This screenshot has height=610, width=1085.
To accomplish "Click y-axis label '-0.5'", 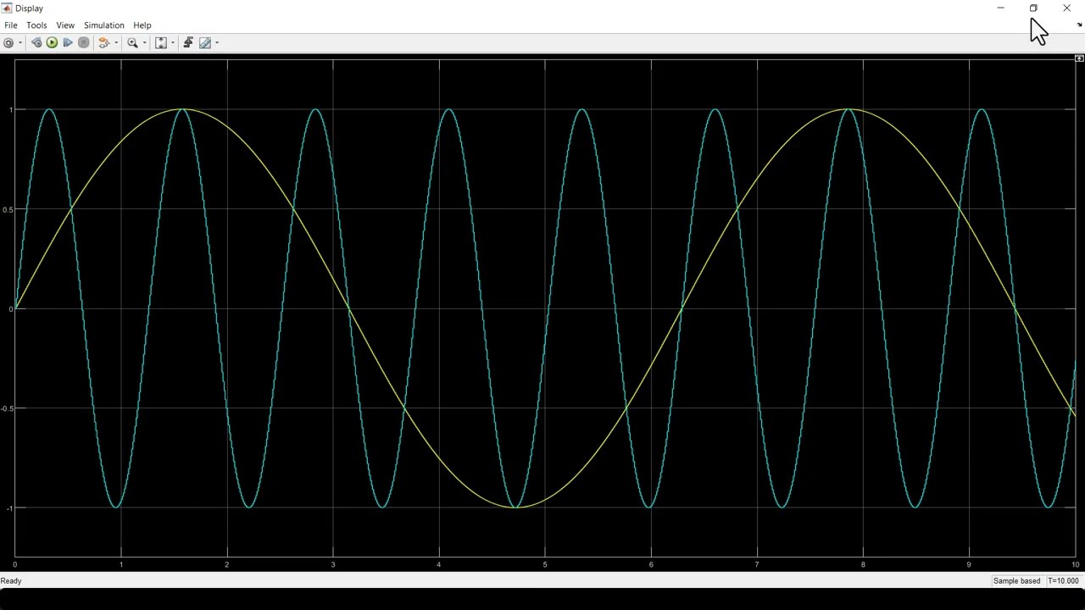I will click(8, 408).
